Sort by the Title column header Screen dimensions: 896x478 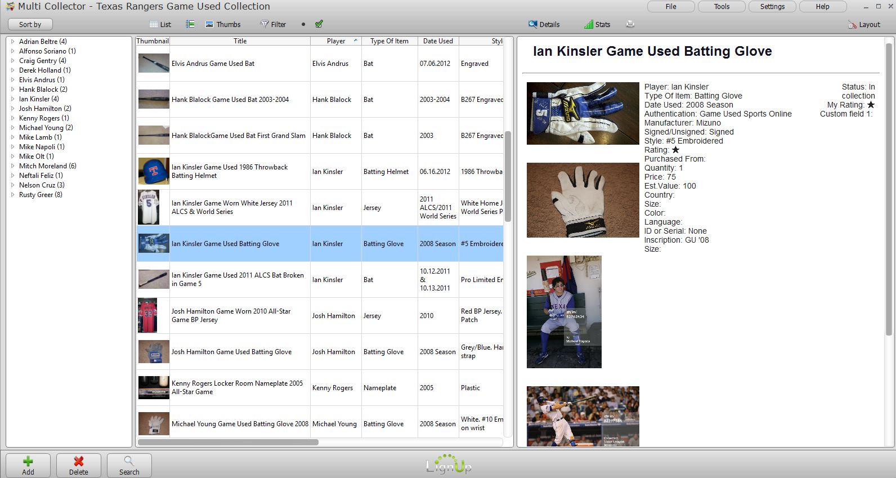[x=240, y=41]
